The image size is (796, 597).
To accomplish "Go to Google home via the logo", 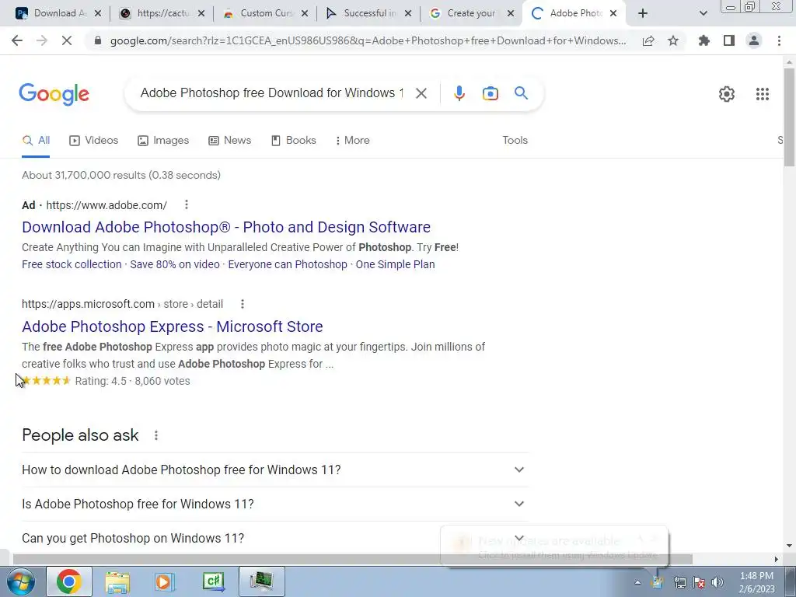I will [x=54, y=94].
